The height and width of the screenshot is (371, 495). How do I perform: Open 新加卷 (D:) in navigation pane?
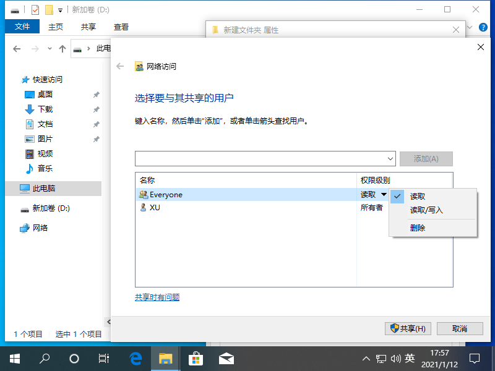coord(51,208)
